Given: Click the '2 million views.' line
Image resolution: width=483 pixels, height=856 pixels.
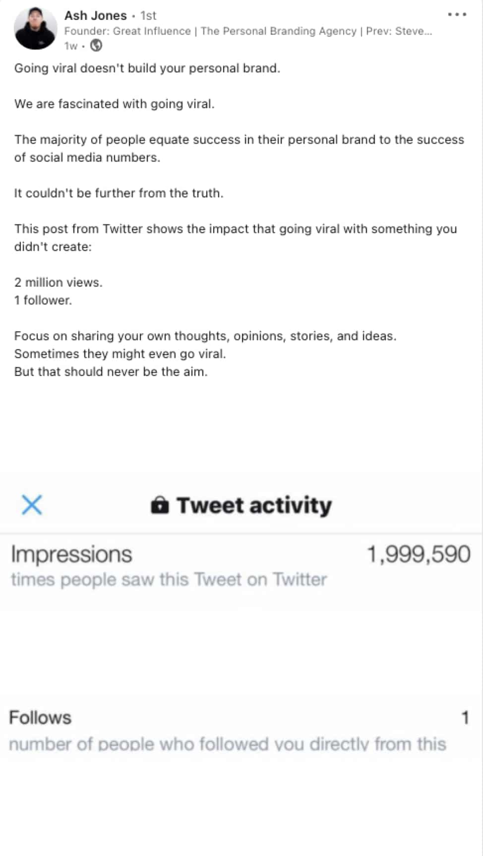Looking at the screenshot, I should click(59, 282).
